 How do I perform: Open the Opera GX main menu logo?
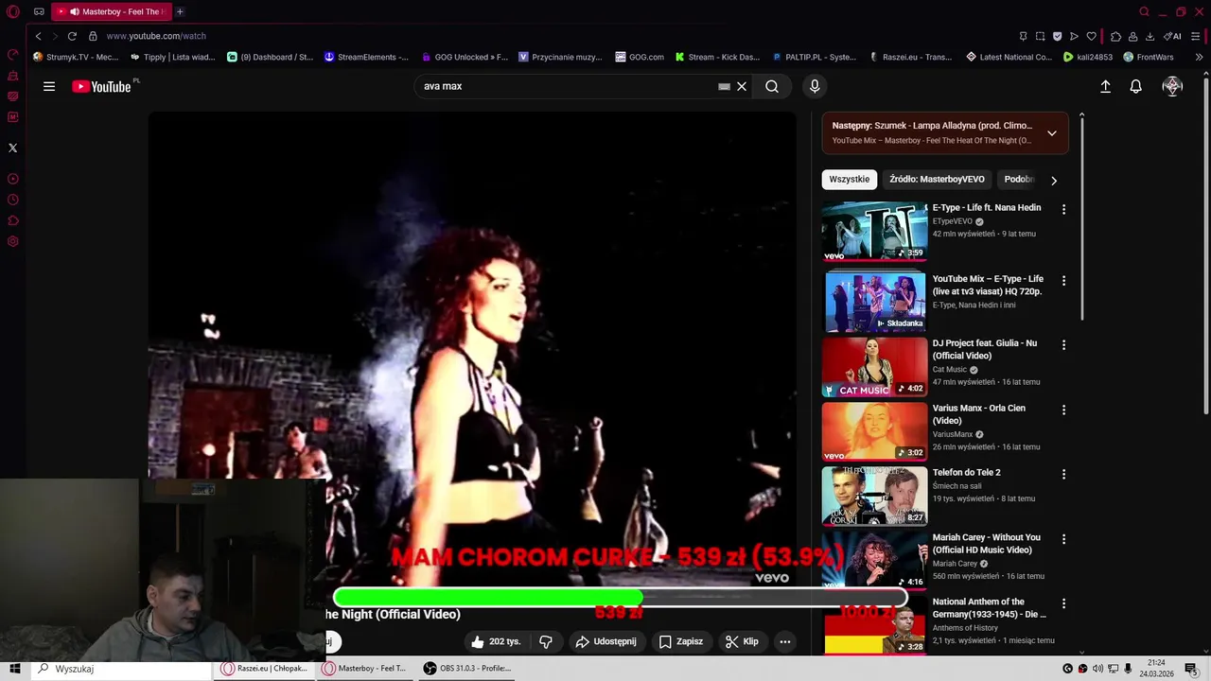[13, 12]
